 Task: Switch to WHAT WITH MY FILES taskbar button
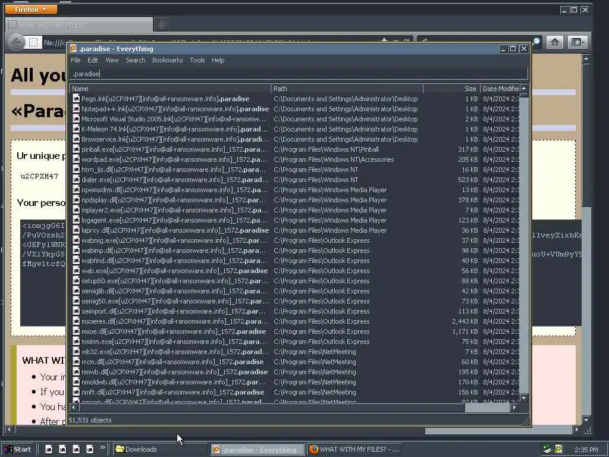[x=354, y=449]
